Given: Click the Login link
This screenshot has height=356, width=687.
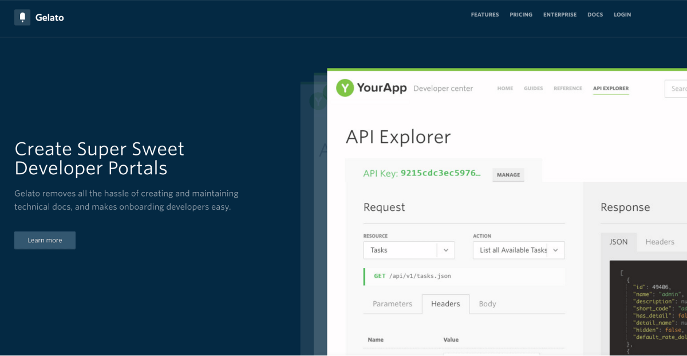Looking at the screenshot, I should 622,15.
